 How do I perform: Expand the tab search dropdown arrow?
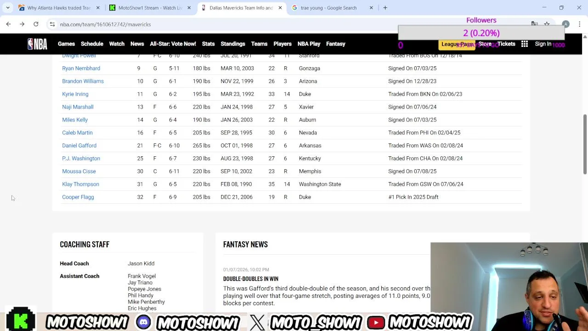pos(8,8)
